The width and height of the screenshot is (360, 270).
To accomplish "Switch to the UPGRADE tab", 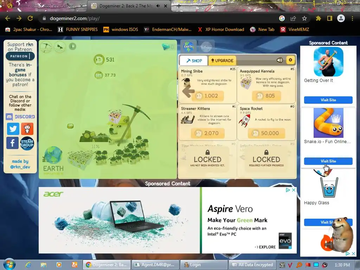I will (x=222, y=60).
